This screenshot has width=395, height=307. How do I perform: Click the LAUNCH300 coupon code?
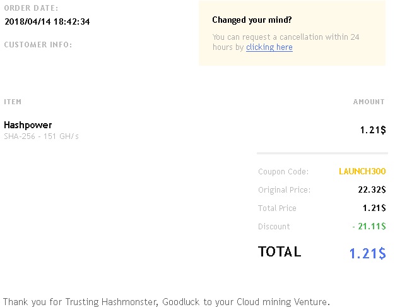(x=362, y=172)
